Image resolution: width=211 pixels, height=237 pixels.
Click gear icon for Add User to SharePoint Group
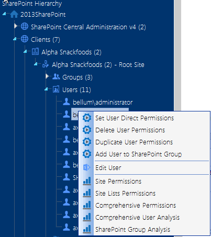(87, 154)
